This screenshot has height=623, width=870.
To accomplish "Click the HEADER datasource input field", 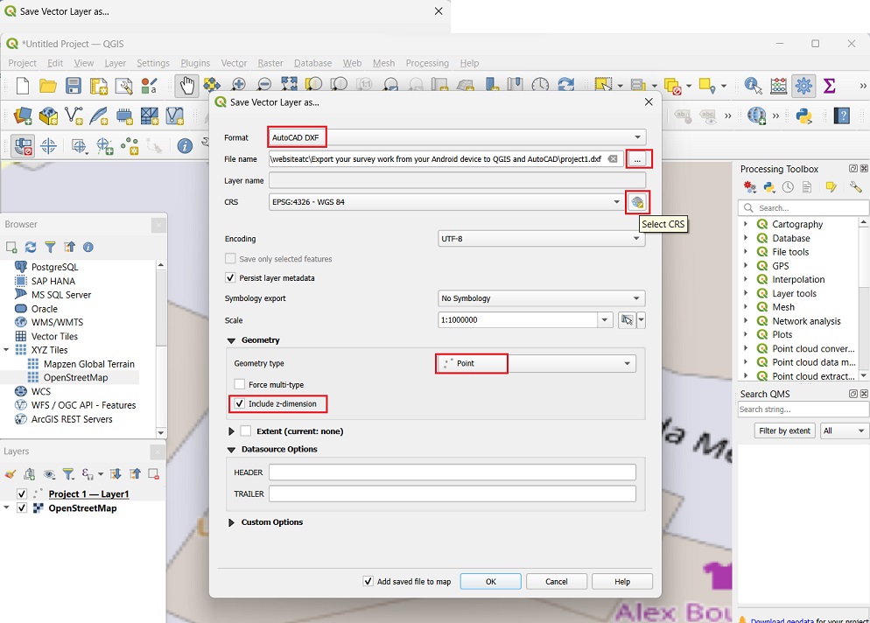I will click(452, 472).
